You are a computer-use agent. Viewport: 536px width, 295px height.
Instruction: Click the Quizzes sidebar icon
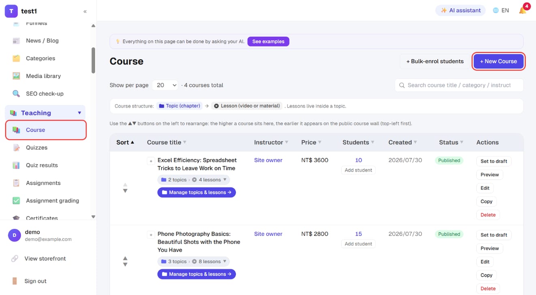click(x=16, y=148)
